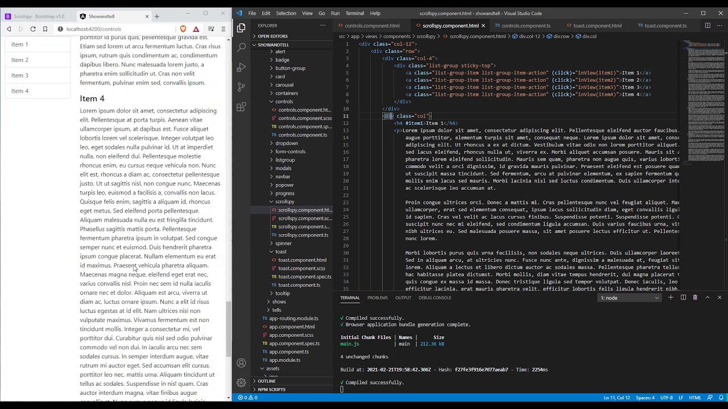
Task: Expand the OPEN EDITORS section
Action: (272, 36)
